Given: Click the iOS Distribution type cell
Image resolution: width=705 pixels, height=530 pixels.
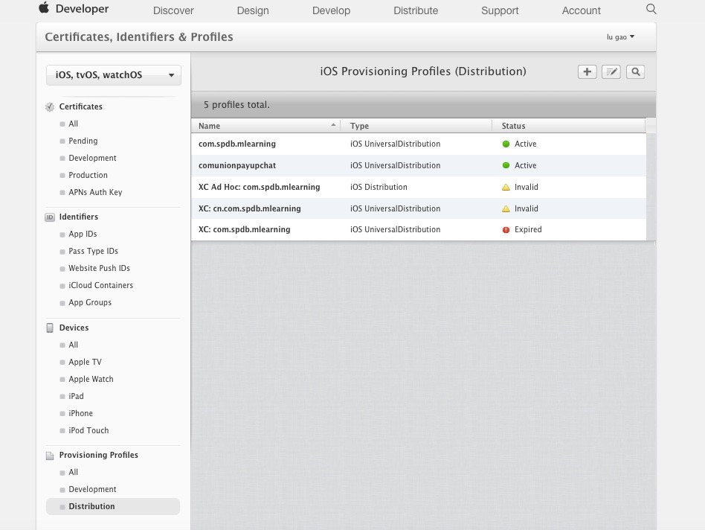Looking at the screenshot, I should point(379,187).
